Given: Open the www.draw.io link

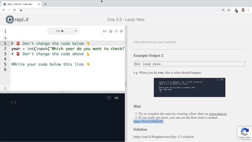Looking at the screenshot, I should click(218, 114).
